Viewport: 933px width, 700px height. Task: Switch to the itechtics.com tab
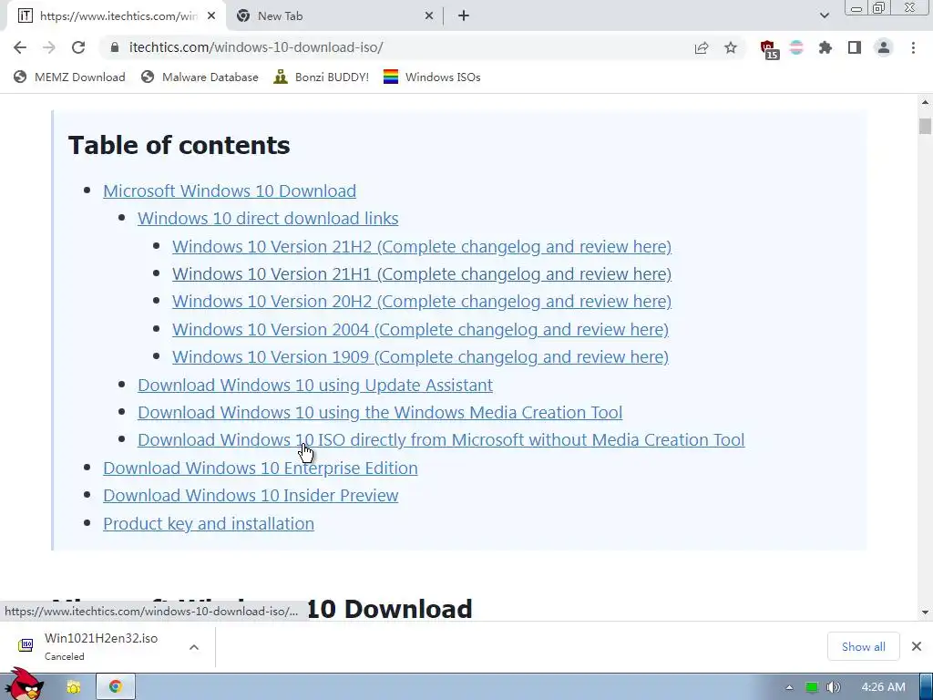[x=116, y=16]
